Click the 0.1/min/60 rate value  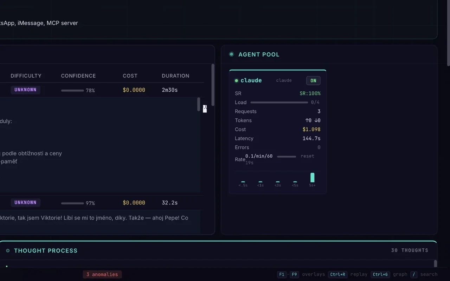coord(259,156)
